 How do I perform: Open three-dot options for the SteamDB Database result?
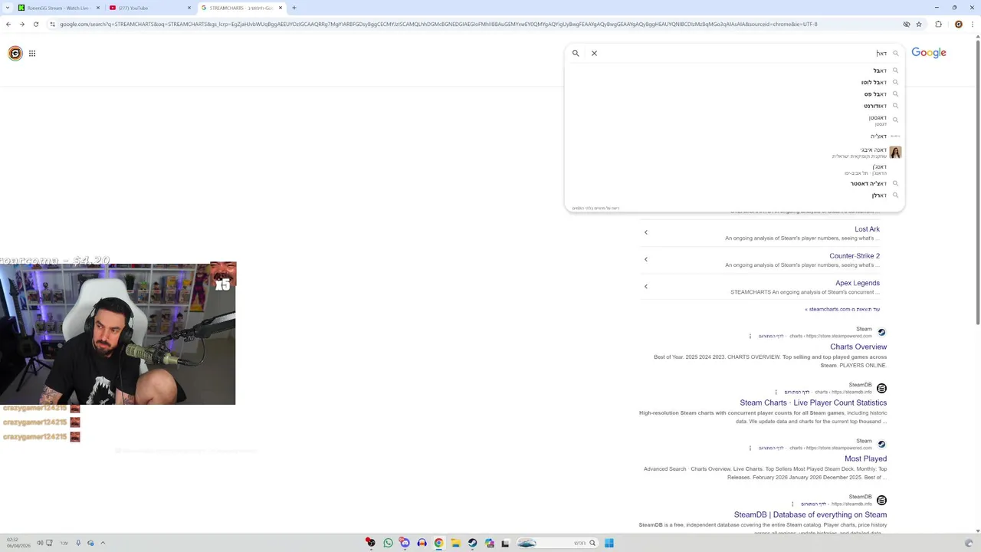click(x=793, y=504)
